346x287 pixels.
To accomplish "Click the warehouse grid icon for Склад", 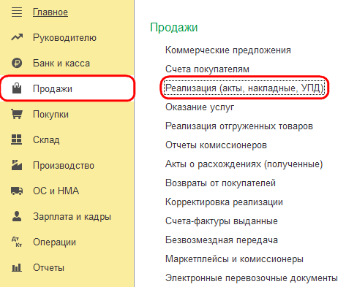I will 17,139.
